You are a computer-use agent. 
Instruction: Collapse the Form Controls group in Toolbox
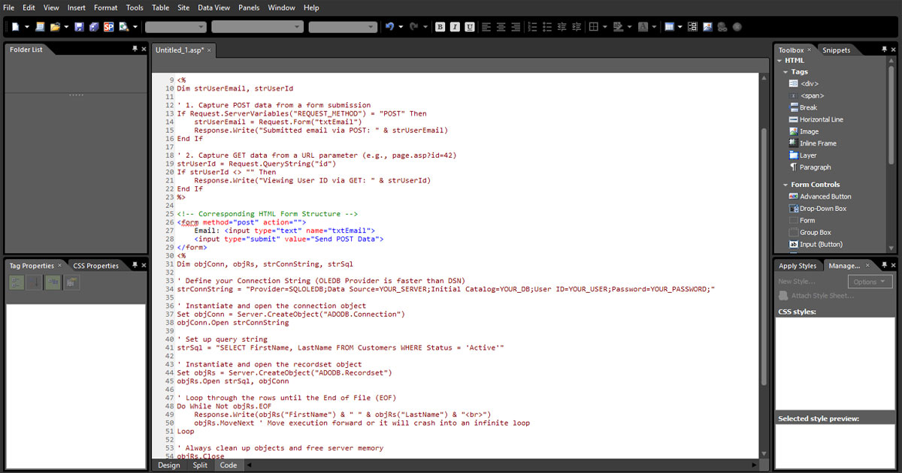[x=786, y=185]
